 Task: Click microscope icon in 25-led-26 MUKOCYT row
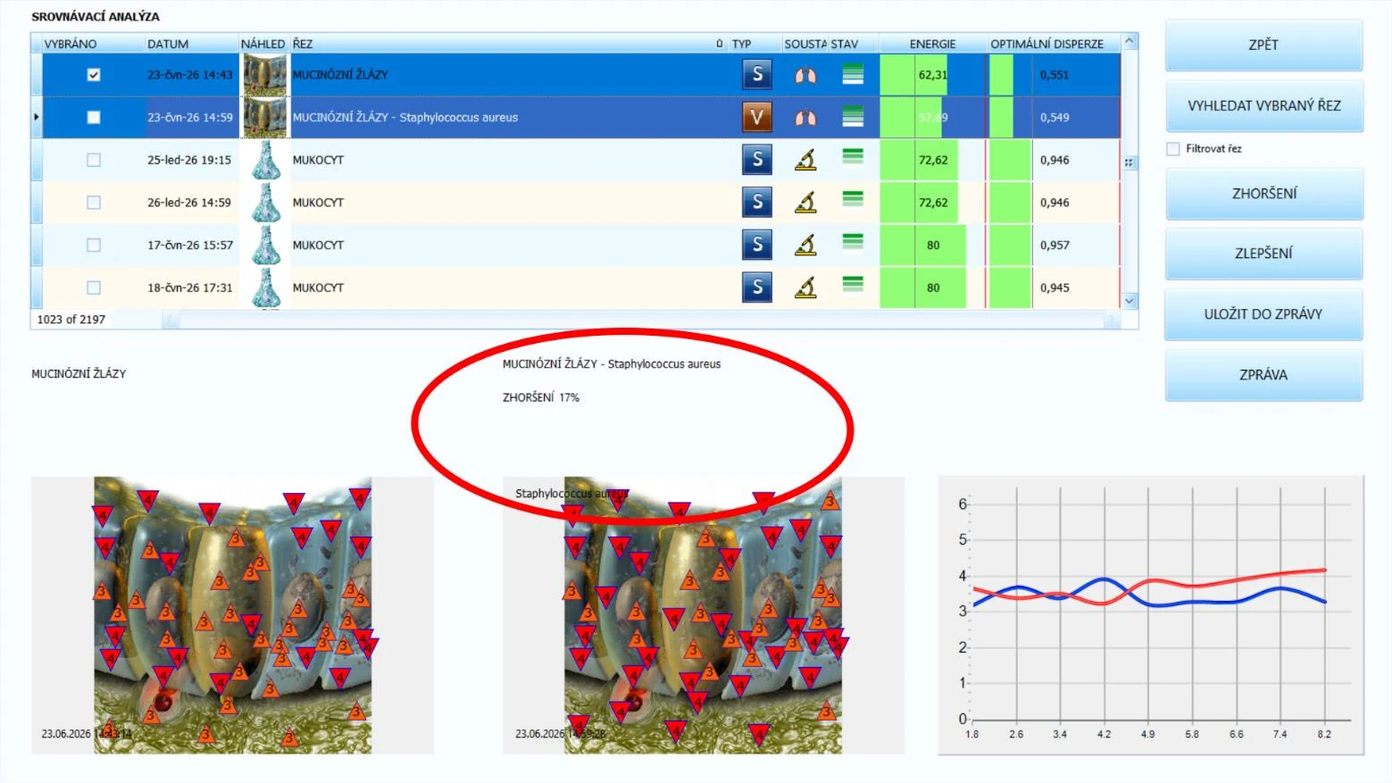[805, 160]
